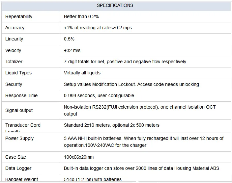Select the Repeatability row label

(x=19, y=16)
